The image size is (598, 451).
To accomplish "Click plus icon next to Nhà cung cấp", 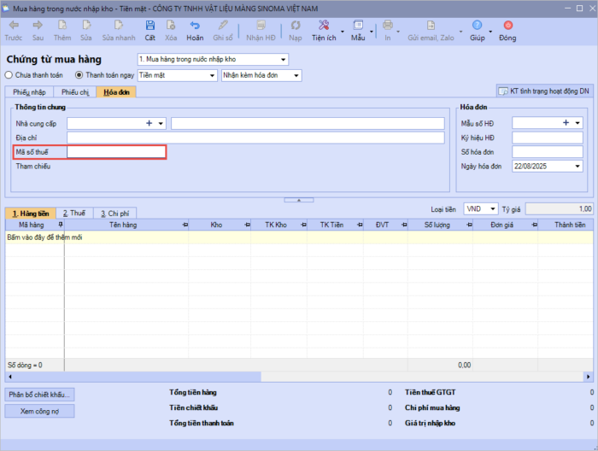I will (149, 123).
